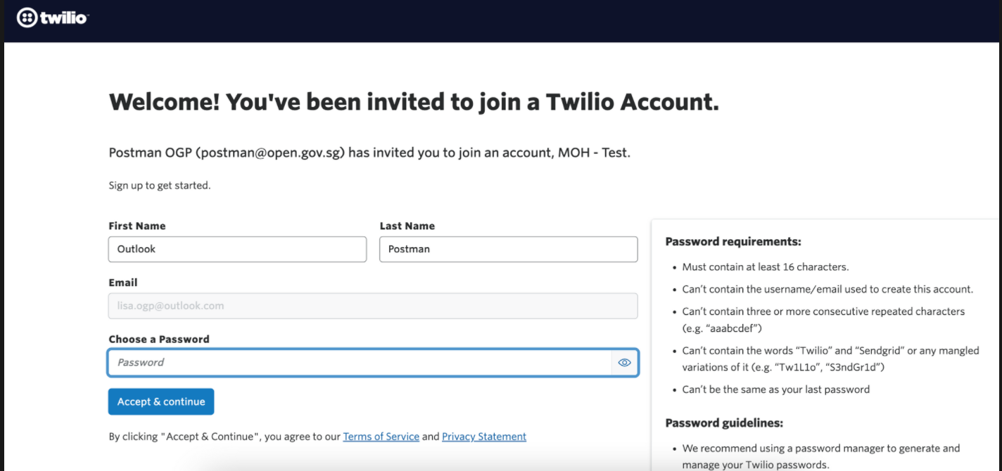Click the Last Name label
Screen dimensions: 1002x471
pyautogui.click(x=407, y=226)
